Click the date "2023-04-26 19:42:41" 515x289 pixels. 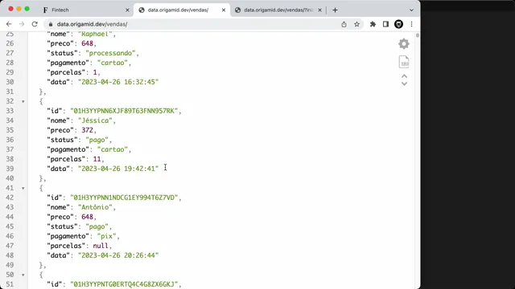pyautogui.click(x=118, y=169)
